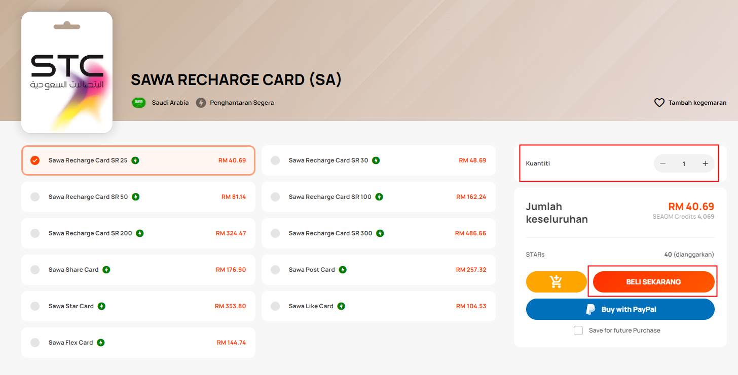Click lightning icon beside Sawa Share Card
Screen dimensions: 738x375
tap(106, 270)
